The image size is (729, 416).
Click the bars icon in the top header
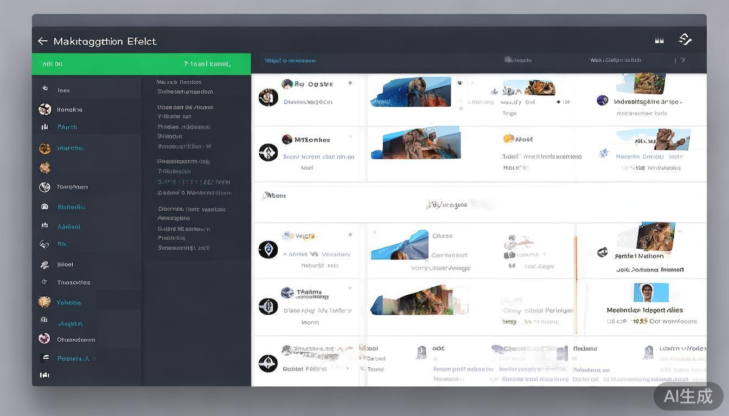point(659,40)
